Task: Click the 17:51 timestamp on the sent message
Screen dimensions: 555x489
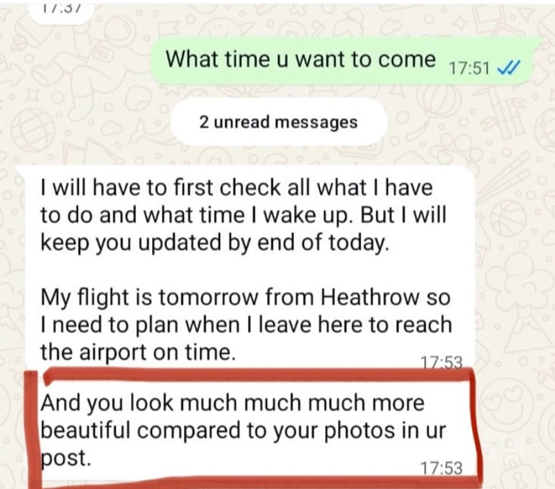Action: pos(469,68)
